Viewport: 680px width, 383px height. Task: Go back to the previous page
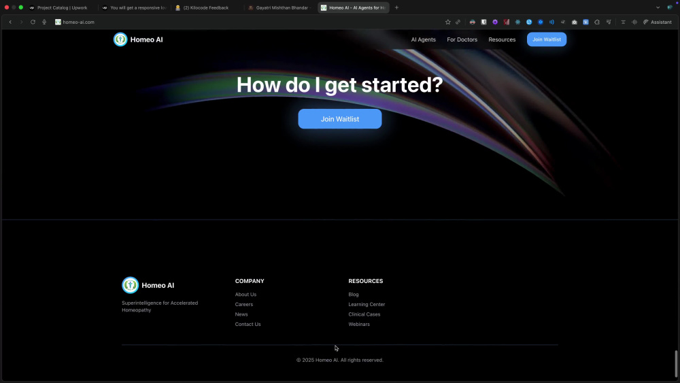pyautogui.click(x=10, y=22)
